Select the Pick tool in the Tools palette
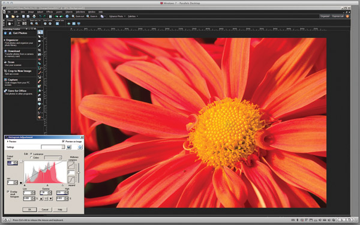 [40, 37]
